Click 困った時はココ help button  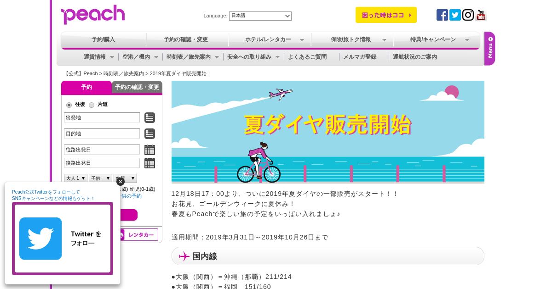click(x=386, y=15)
